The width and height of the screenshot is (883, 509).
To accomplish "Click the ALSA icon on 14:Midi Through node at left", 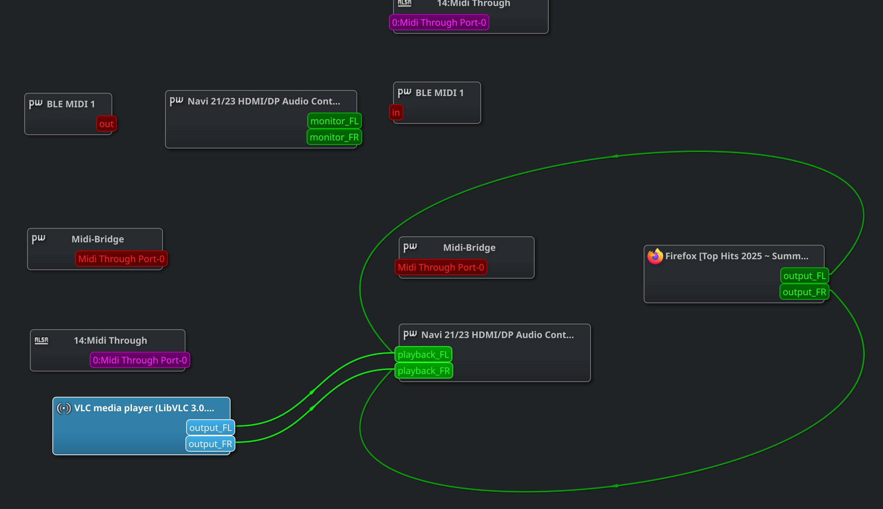I will 41,340.
